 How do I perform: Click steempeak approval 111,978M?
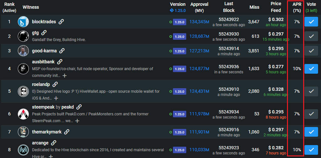(x=199, y=114)
